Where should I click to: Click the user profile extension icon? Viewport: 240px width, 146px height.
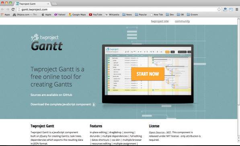coord(225,10)
